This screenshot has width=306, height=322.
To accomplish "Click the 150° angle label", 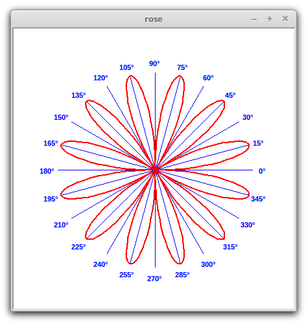I will pos(61,117).
